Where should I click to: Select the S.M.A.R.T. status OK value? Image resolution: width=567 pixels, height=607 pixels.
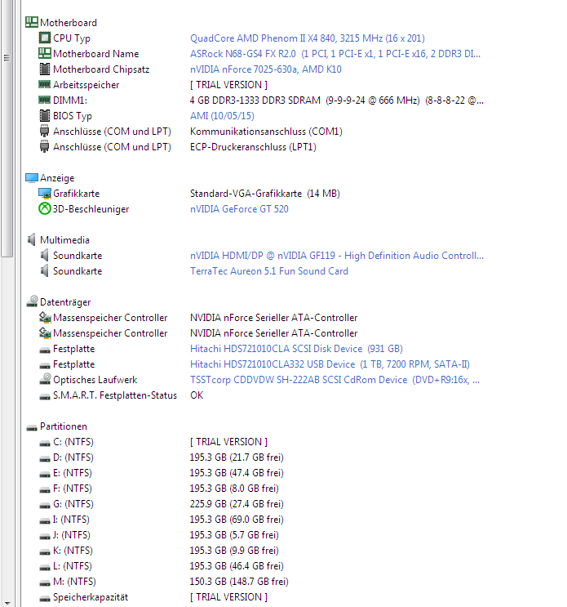197,395
